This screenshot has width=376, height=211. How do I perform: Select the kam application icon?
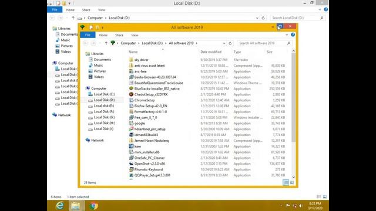[x=131, y=146]
